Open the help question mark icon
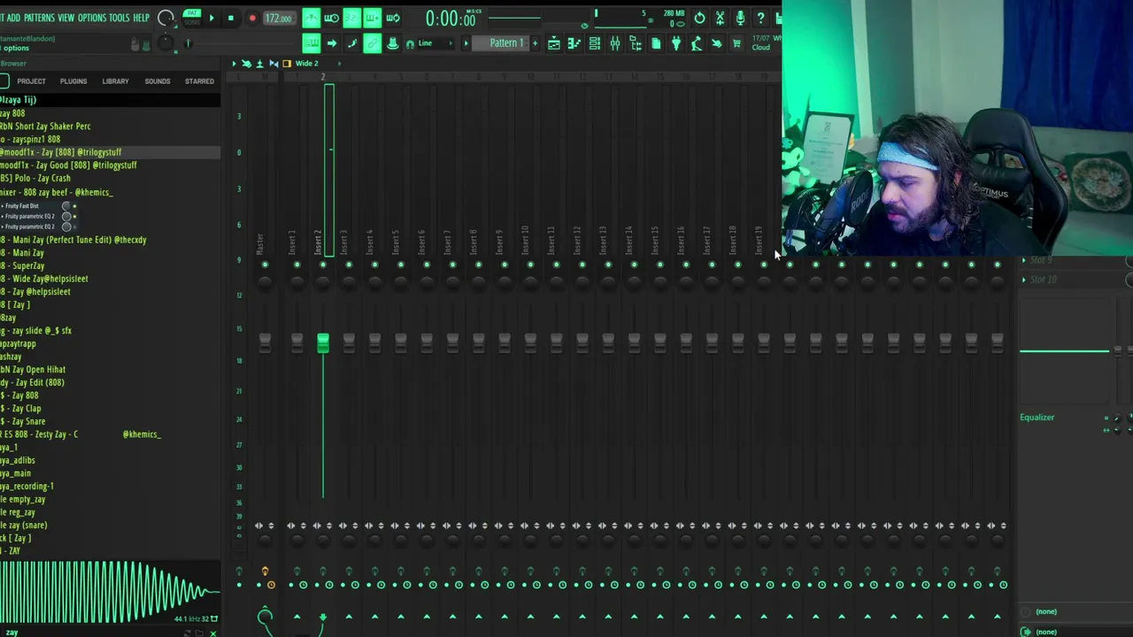The width and height of the screenshot is (1133, 637). tap(760, 18)
